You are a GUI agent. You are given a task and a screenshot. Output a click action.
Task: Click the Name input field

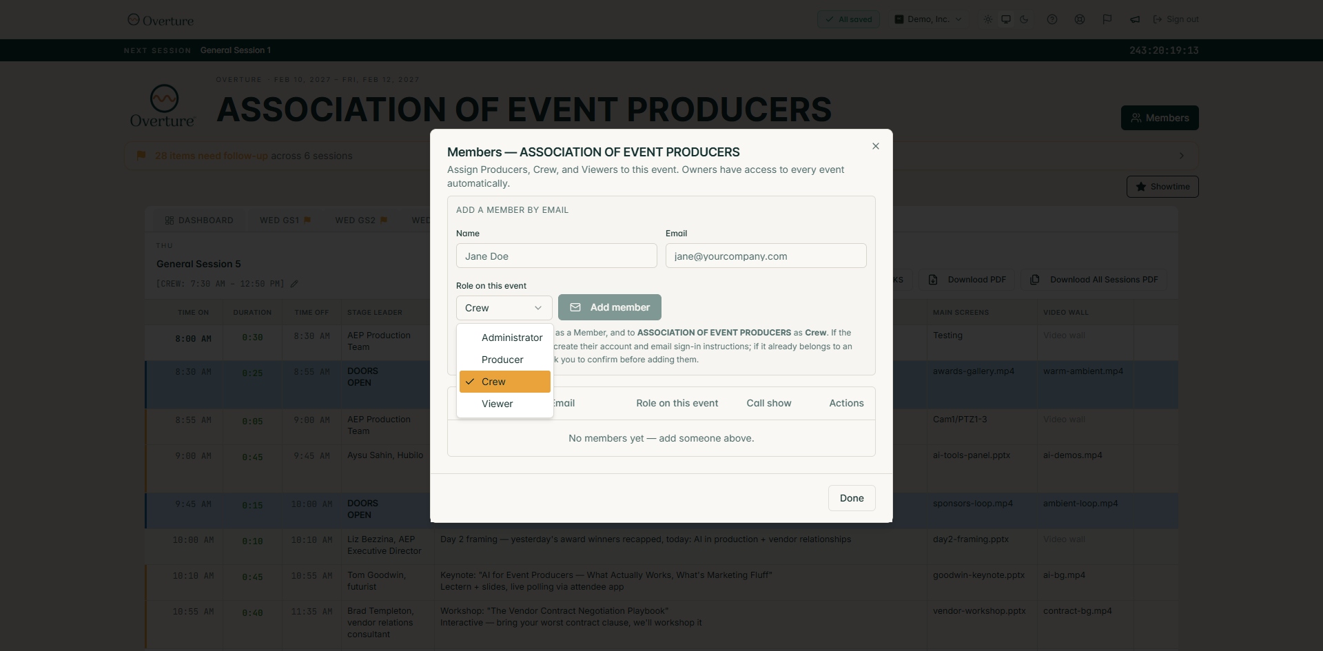point(556,256)
